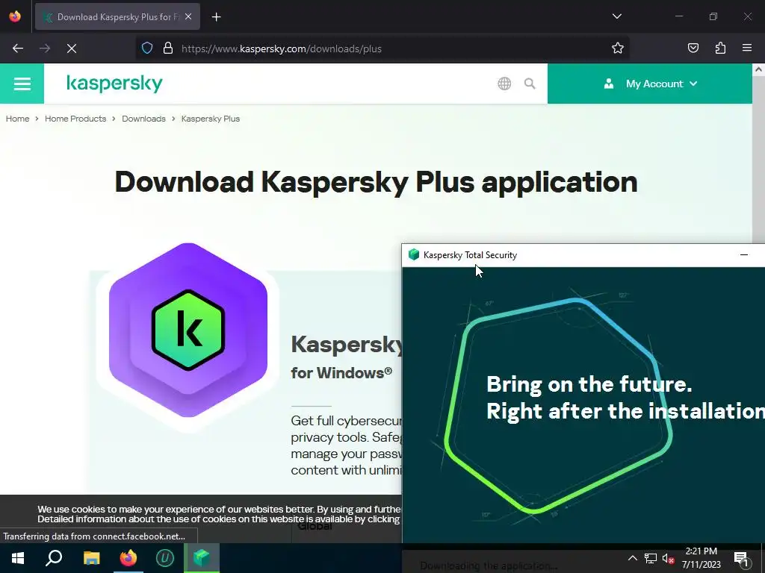Switch to Firefox in the taskbar
Viewport: 765px width, 573px height.
(128, 558)
